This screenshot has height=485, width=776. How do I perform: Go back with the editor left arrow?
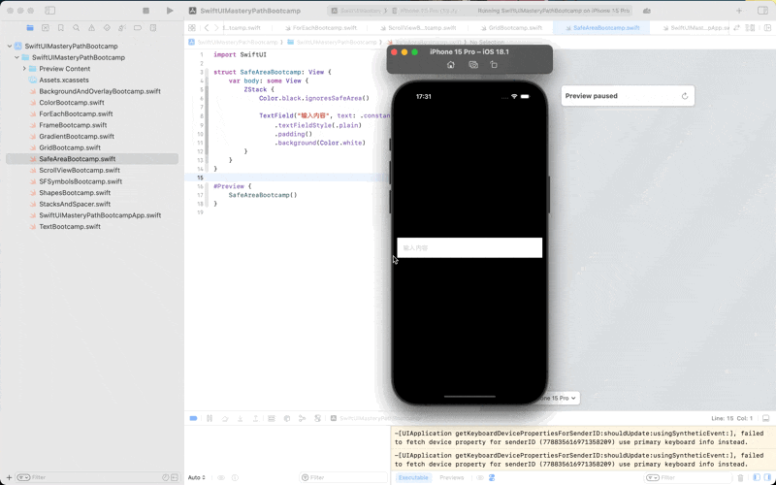click(x=207, y=28)
